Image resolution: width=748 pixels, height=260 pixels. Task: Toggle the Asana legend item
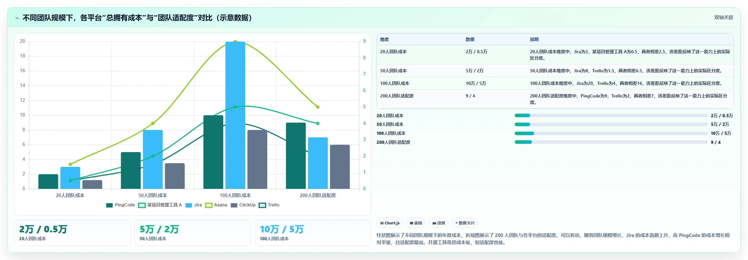pyautogui.click(x=216, y=205)
